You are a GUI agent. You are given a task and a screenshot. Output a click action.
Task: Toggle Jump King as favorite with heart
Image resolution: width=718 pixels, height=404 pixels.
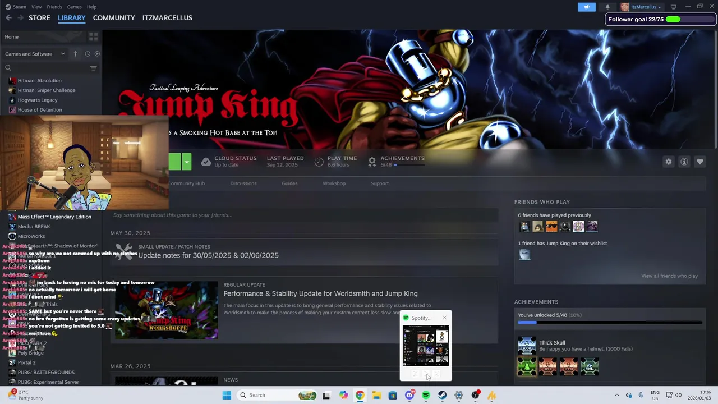pyautogui.click(x=700, y=162)
